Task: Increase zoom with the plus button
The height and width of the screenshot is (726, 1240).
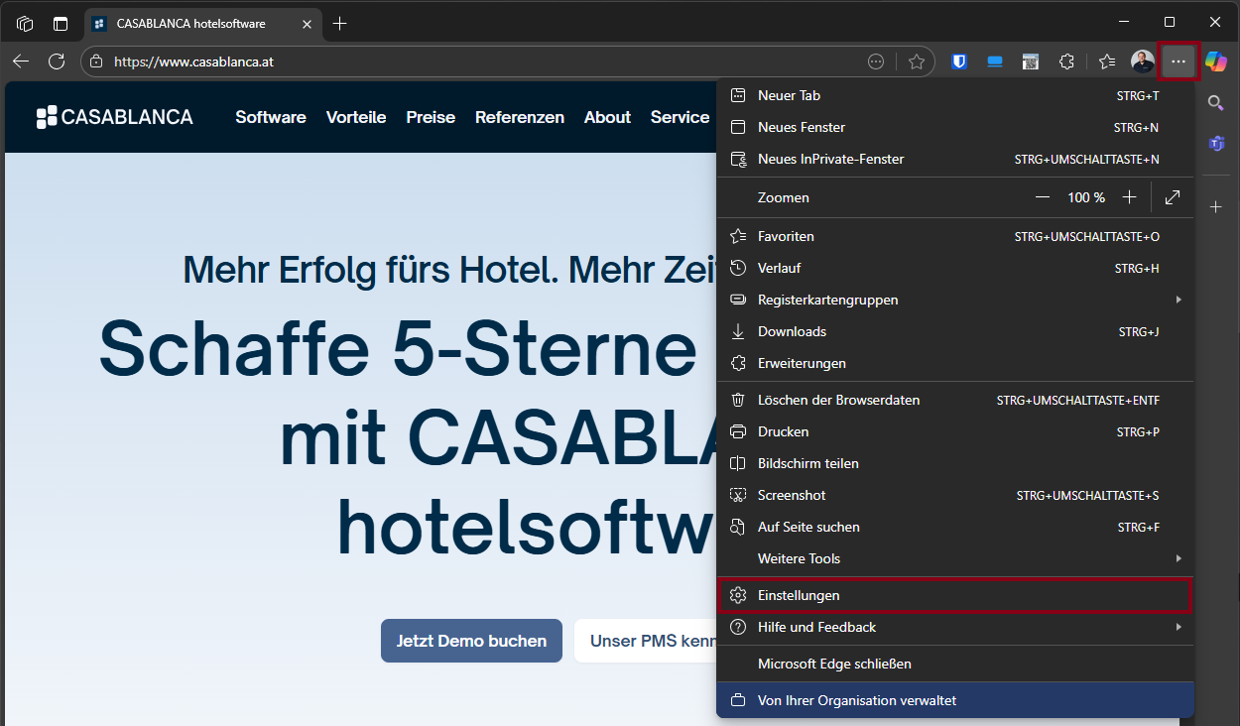Action: pos(1129,197)
